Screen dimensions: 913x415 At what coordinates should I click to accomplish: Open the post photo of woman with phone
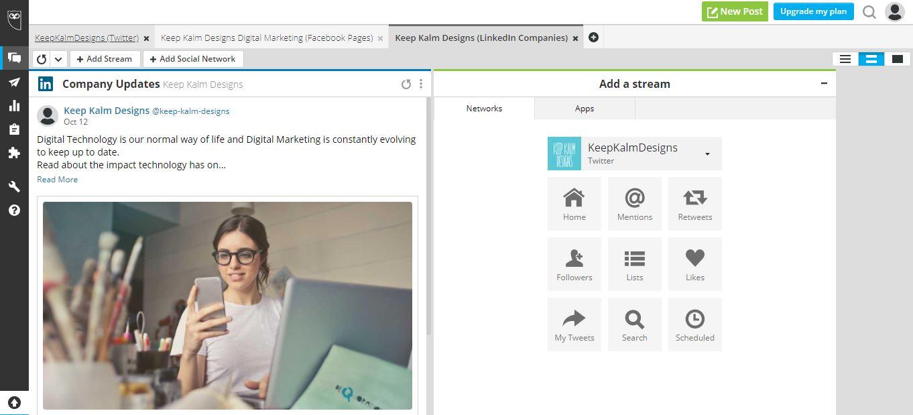227,306
